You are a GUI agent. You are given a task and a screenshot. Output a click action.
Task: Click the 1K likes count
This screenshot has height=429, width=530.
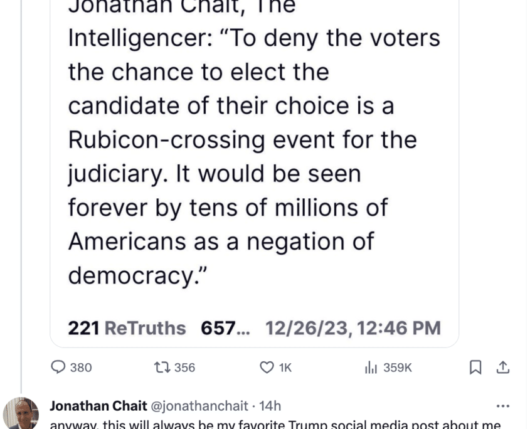[x=285, y=368]
